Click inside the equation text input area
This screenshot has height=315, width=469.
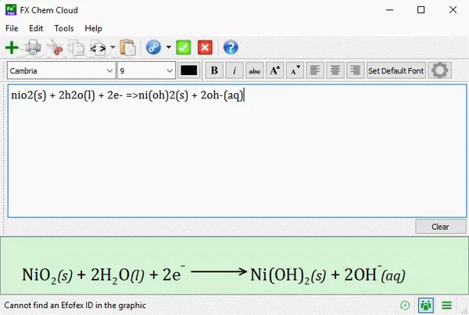237,151
